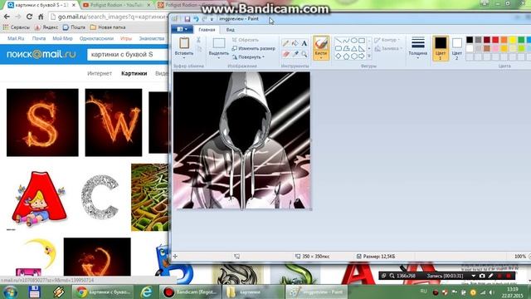
Task: Select the Интернет search tab
Action: (100, 73)
